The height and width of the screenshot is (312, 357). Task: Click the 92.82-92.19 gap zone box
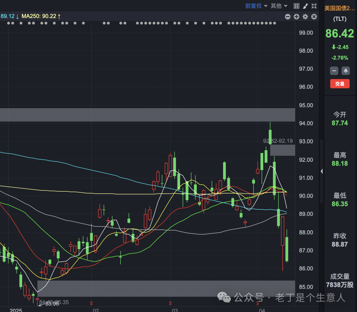pyautogui.click(x=282, y=150)
